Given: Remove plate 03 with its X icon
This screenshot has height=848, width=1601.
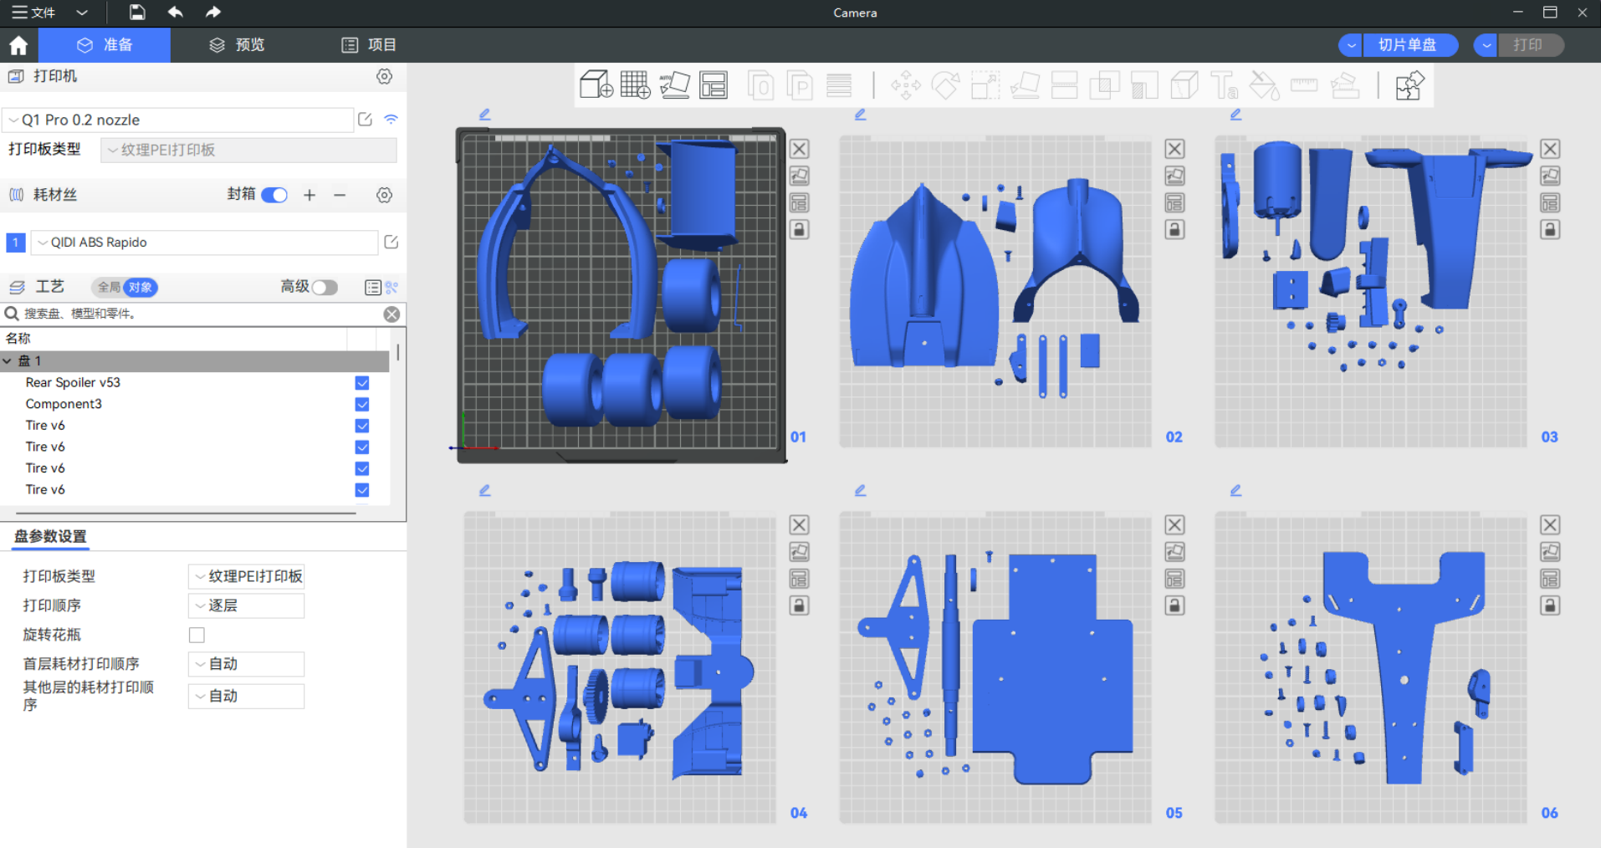Looking at the screenshot, I should pyautogui.click(x=1549, y=149).
